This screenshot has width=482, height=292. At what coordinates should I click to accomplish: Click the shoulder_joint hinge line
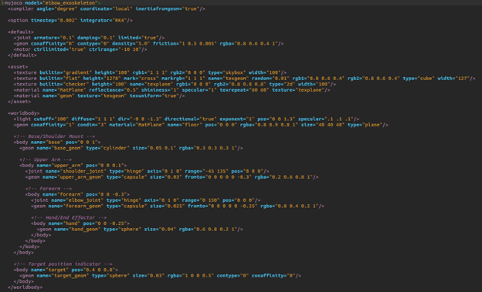(148, 171)
